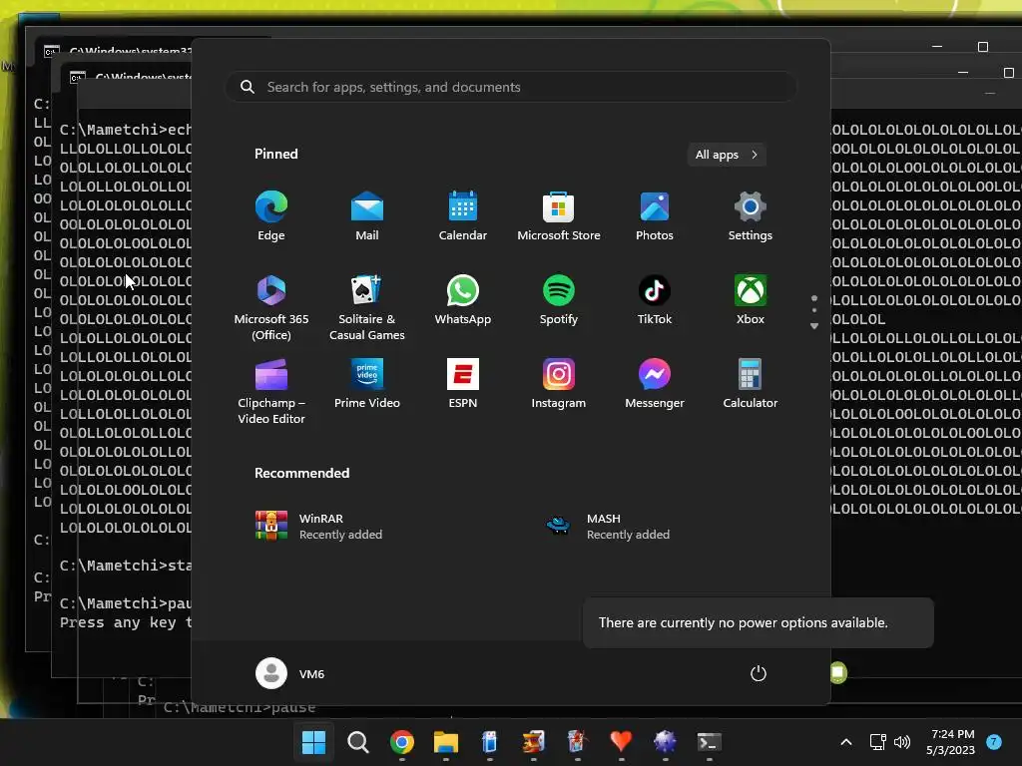The image size is (1022, 766).
Task: Open Google Chrome from the taskbar
Action: (402, 742)
